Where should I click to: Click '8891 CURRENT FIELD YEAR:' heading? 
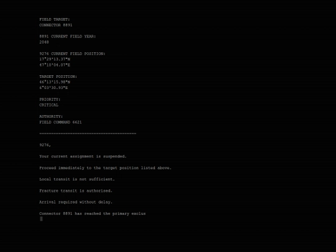(67, 37)
